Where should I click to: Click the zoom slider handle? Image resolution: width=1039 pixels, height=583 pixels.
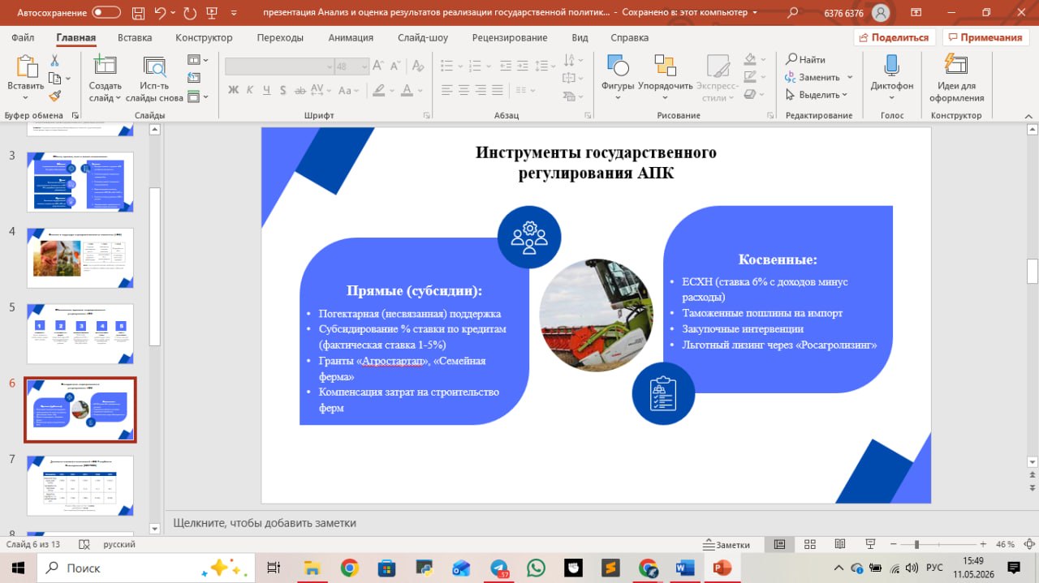tap(916, 545)
